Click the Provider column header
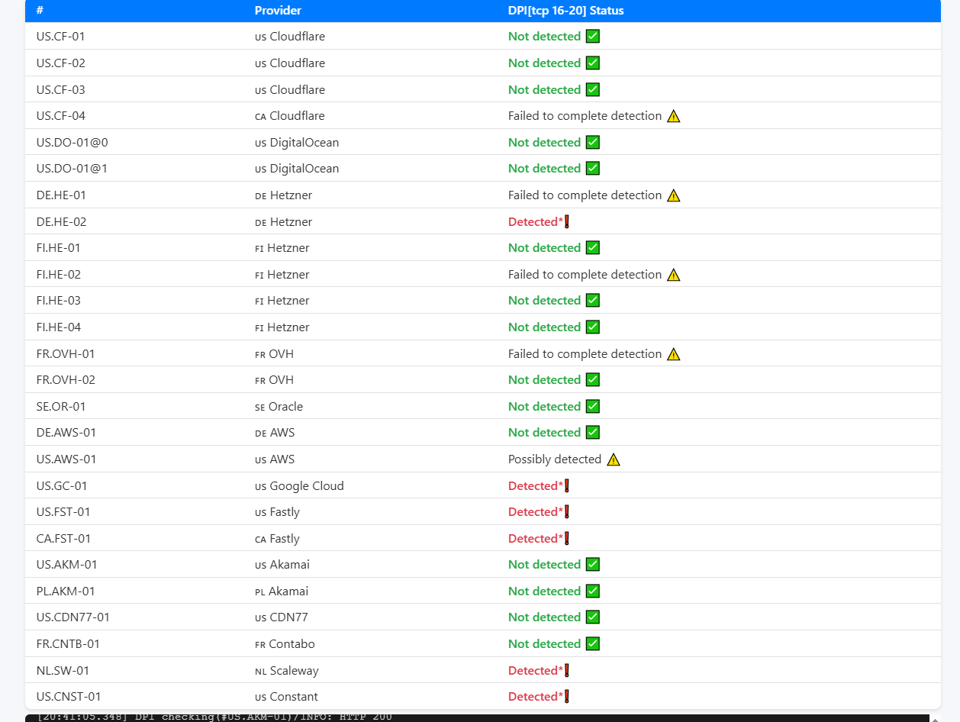This screenshot has height=722, width=960. tap(278, 11)
